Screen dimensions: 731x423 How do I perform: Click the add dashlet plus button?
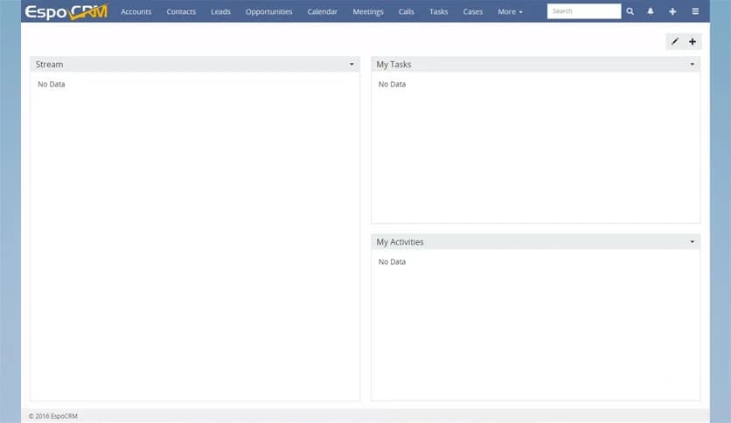point(693,41)
